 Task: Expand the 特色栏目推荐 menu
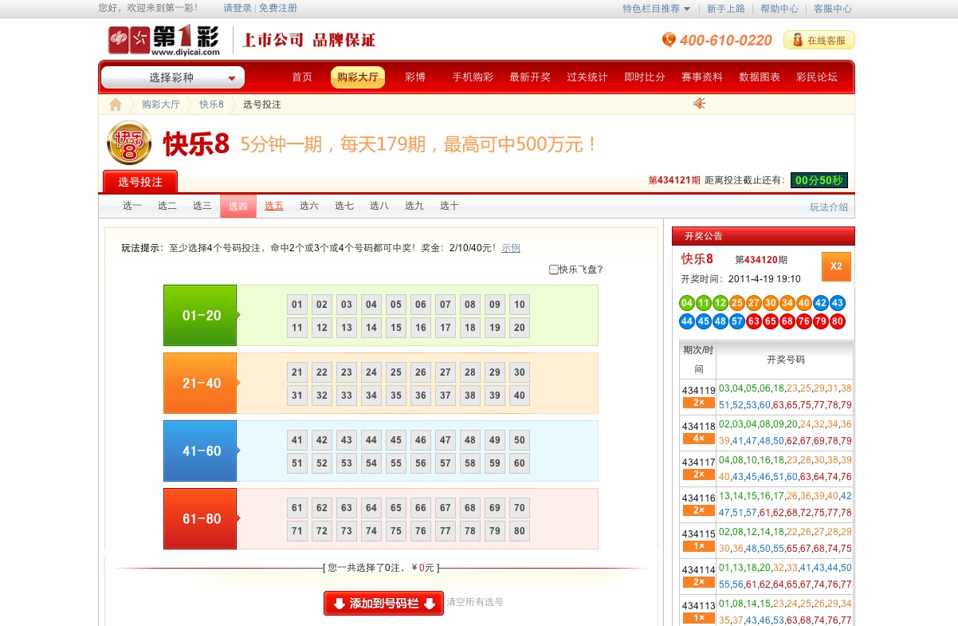point(656,9)
